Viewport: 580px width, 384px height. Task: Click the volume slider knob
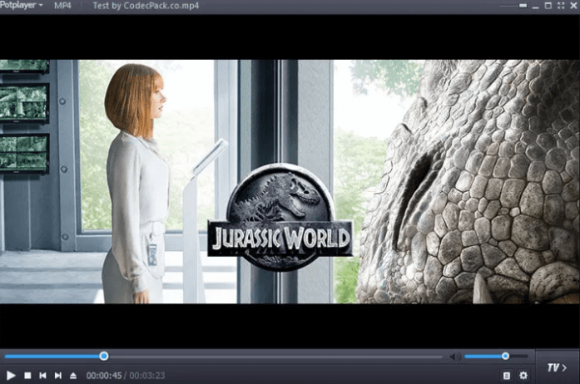click(x=505, y=356)
